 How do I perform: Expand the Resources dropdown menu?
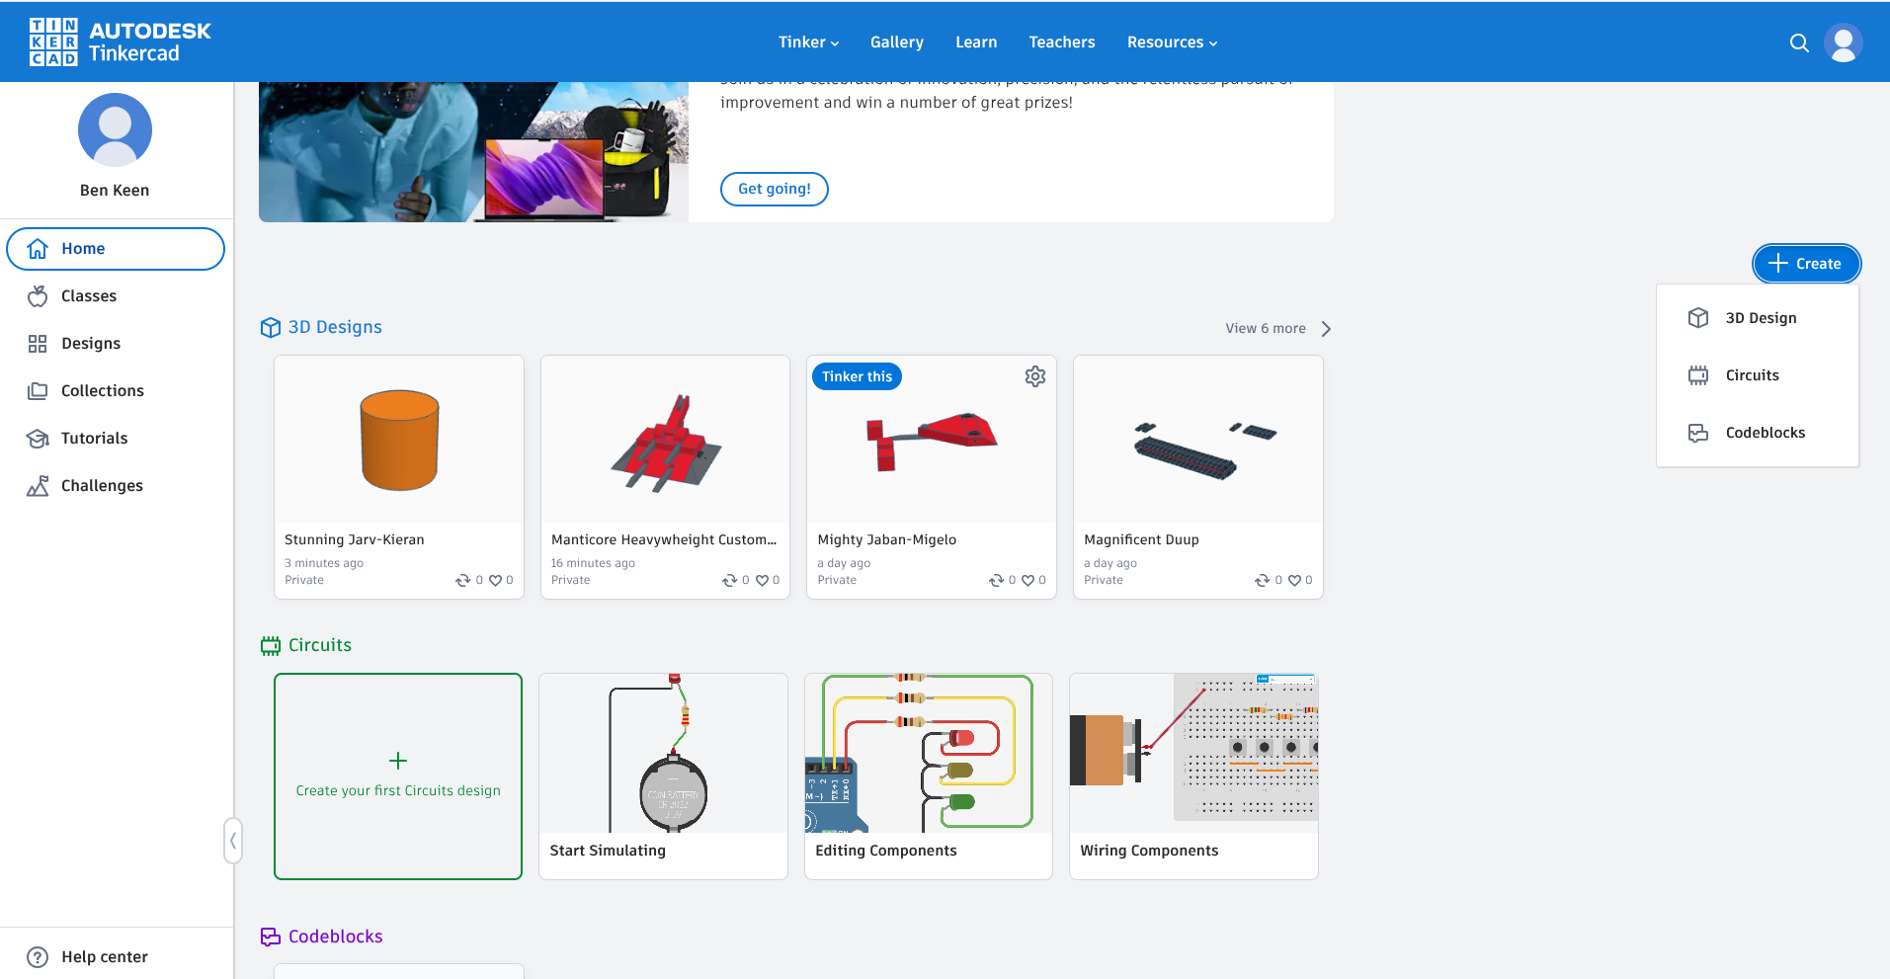point(1172,42)
